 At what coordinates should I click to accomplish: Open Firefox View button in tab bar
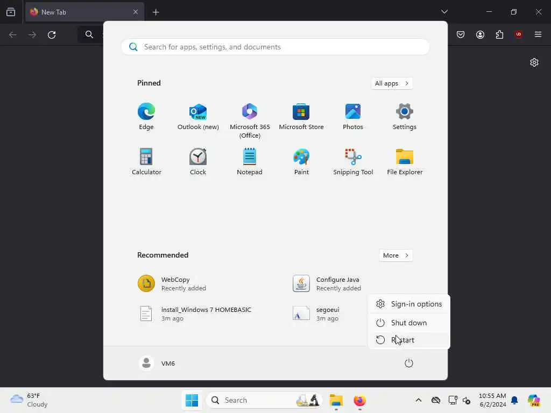pyautogui.click(x=11, y=12)
